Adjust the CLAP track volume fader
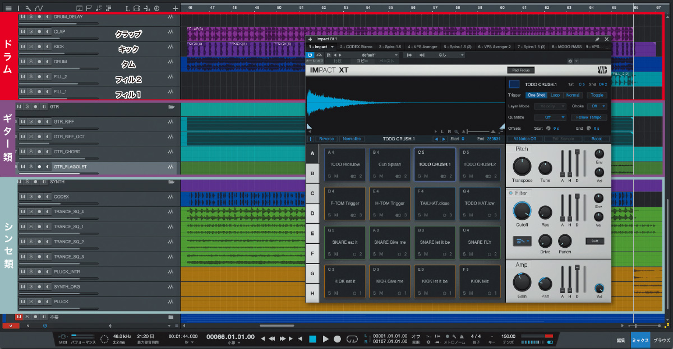Screen dimensions: 673x349 (59, 38)
